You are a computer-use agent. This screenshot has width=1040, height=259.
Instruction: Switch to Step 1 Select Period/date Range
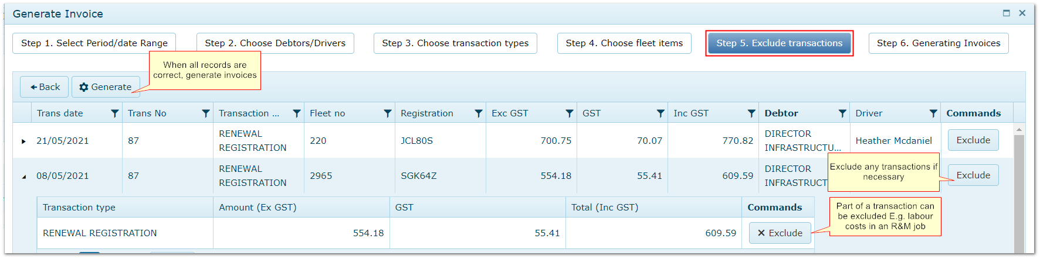tap(94, 43)
